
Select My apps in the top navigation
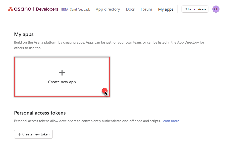[x=166, y=9]
